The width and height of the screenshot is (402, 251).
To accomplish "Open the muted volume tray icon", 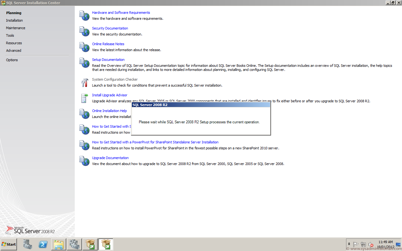I will 371,244.
